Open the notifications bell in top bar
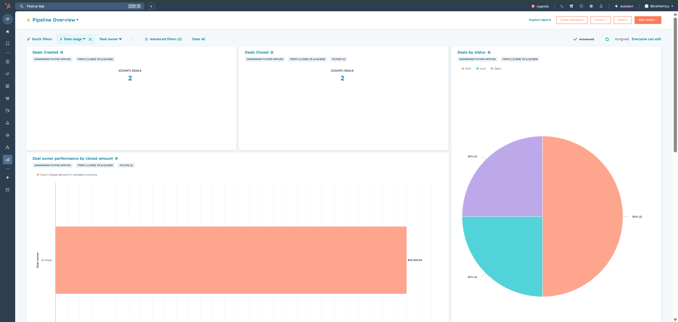 [601, 6]
